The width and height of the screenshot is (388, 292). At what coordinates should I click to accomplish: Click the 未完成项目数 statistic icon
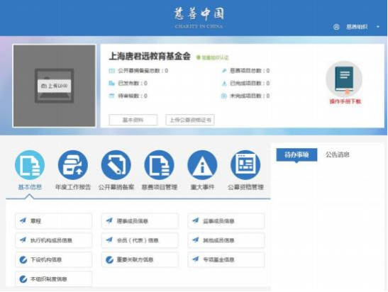[x=223, y=96]
